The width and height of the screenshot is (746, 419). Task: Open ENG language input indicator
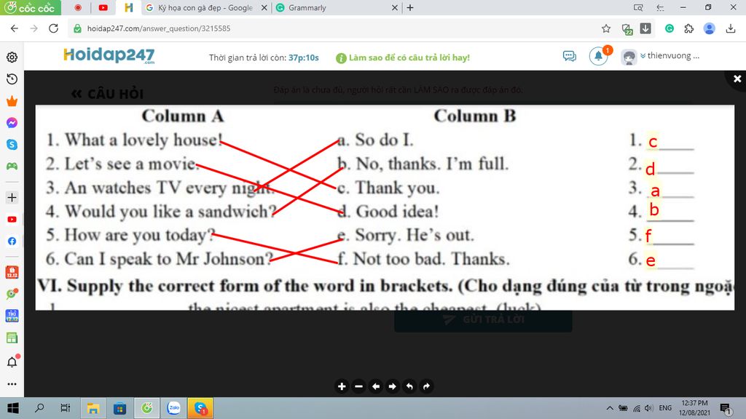click(665, 408)
